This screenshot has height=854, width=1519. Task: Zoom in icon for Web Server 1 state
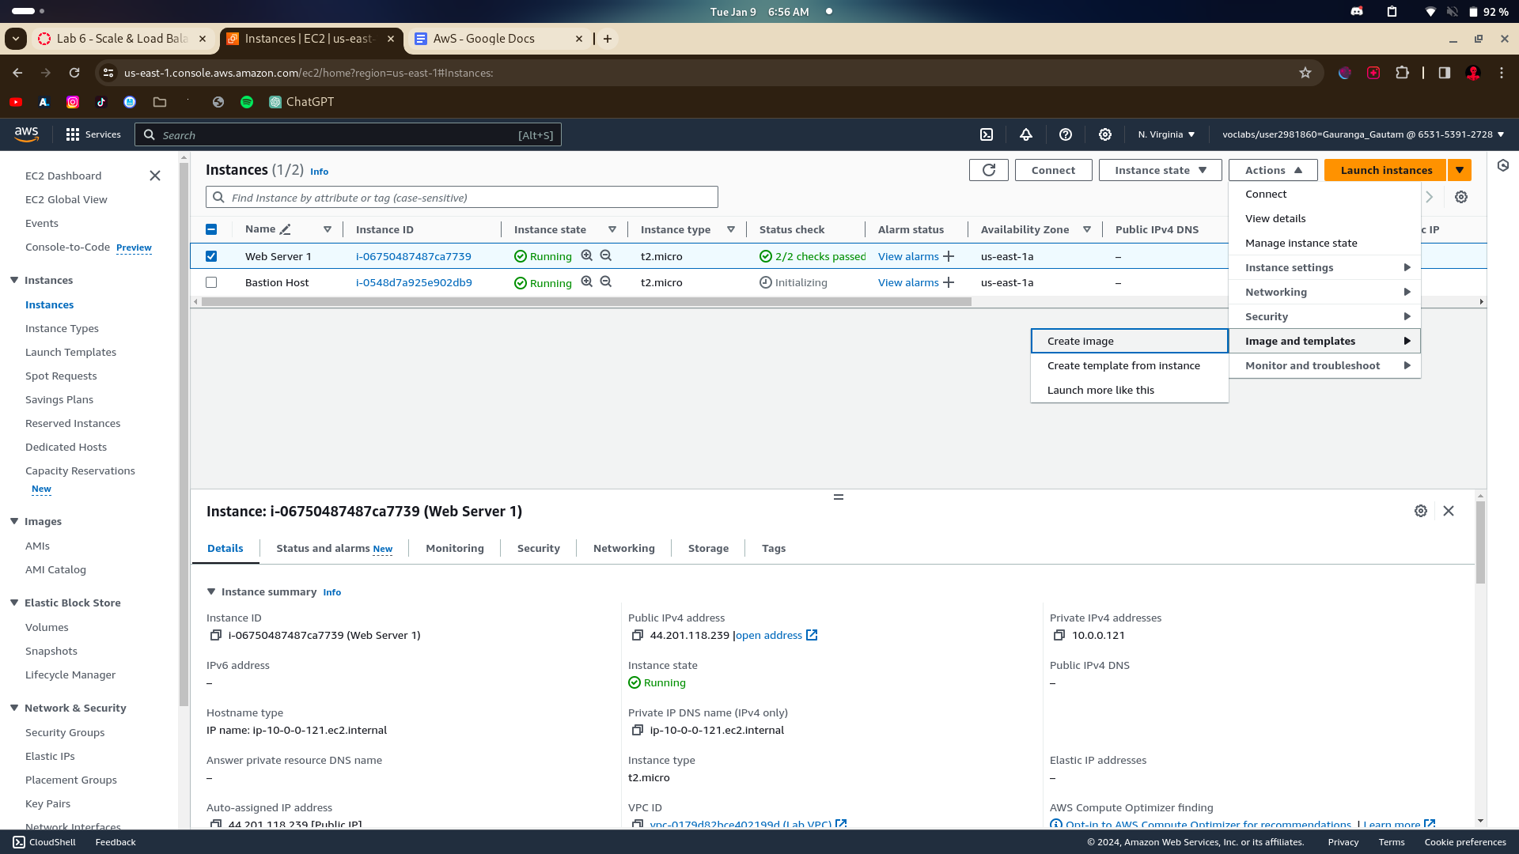pyautogui.click(x=587, y=255)
